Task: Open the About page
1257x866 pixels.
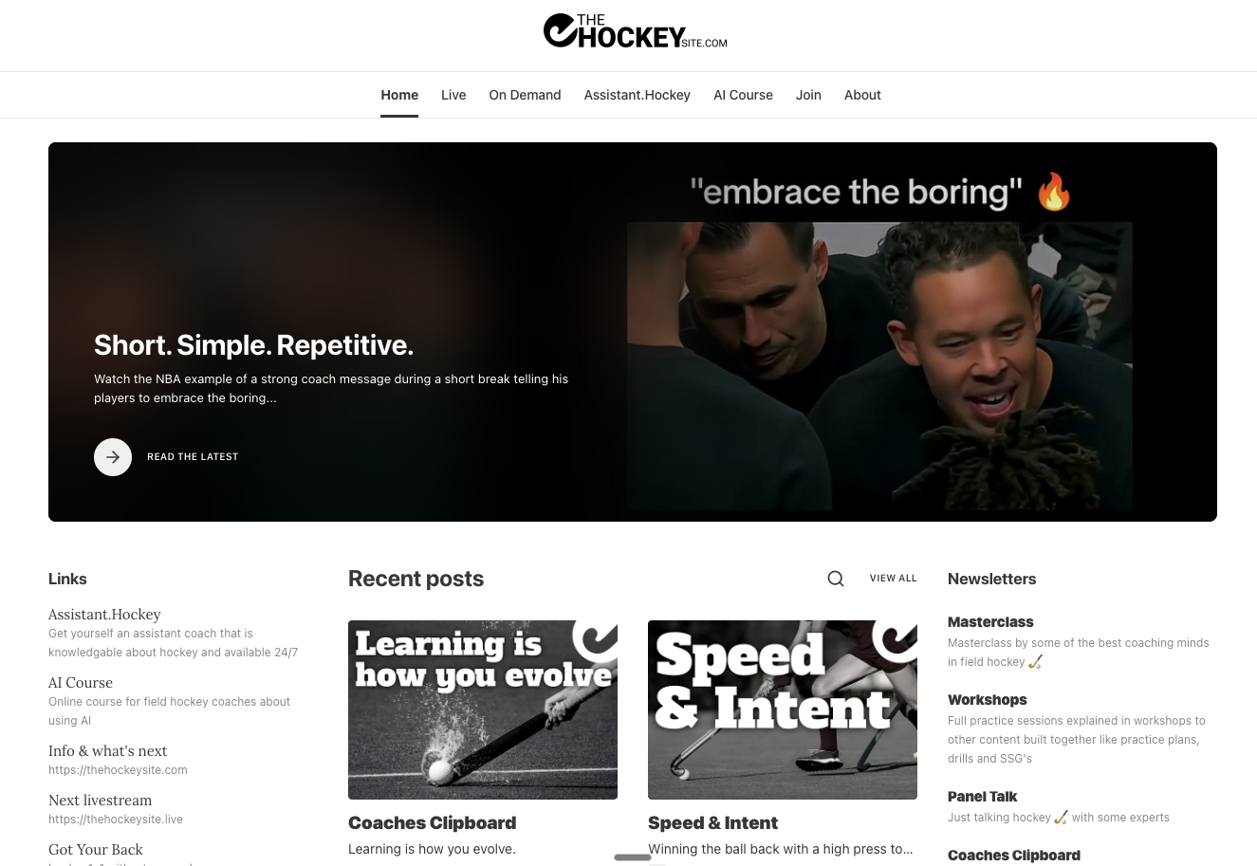Action: point(862,95)
